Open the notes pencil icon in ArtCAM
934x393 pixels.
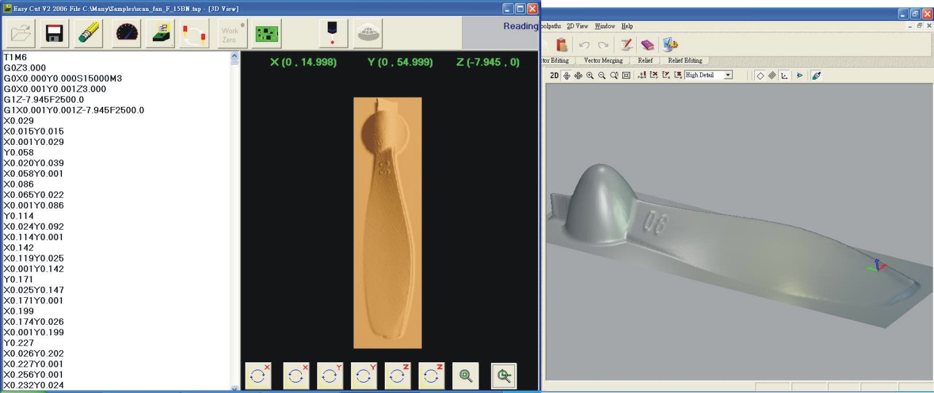coord(627,44)
